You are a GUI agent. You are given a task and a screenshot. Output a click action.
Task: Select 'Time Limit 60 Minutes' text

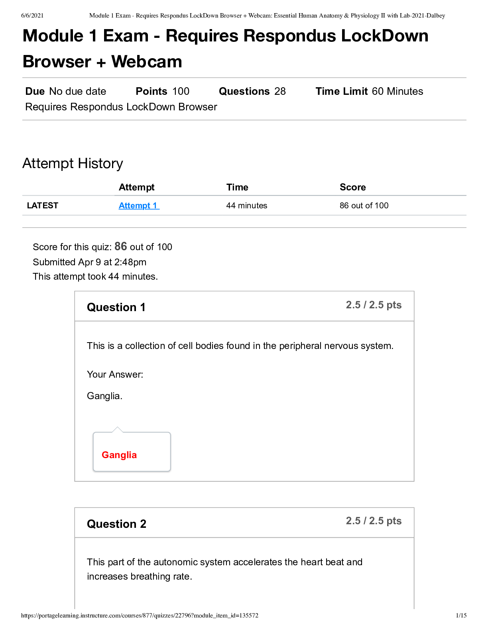369,91
